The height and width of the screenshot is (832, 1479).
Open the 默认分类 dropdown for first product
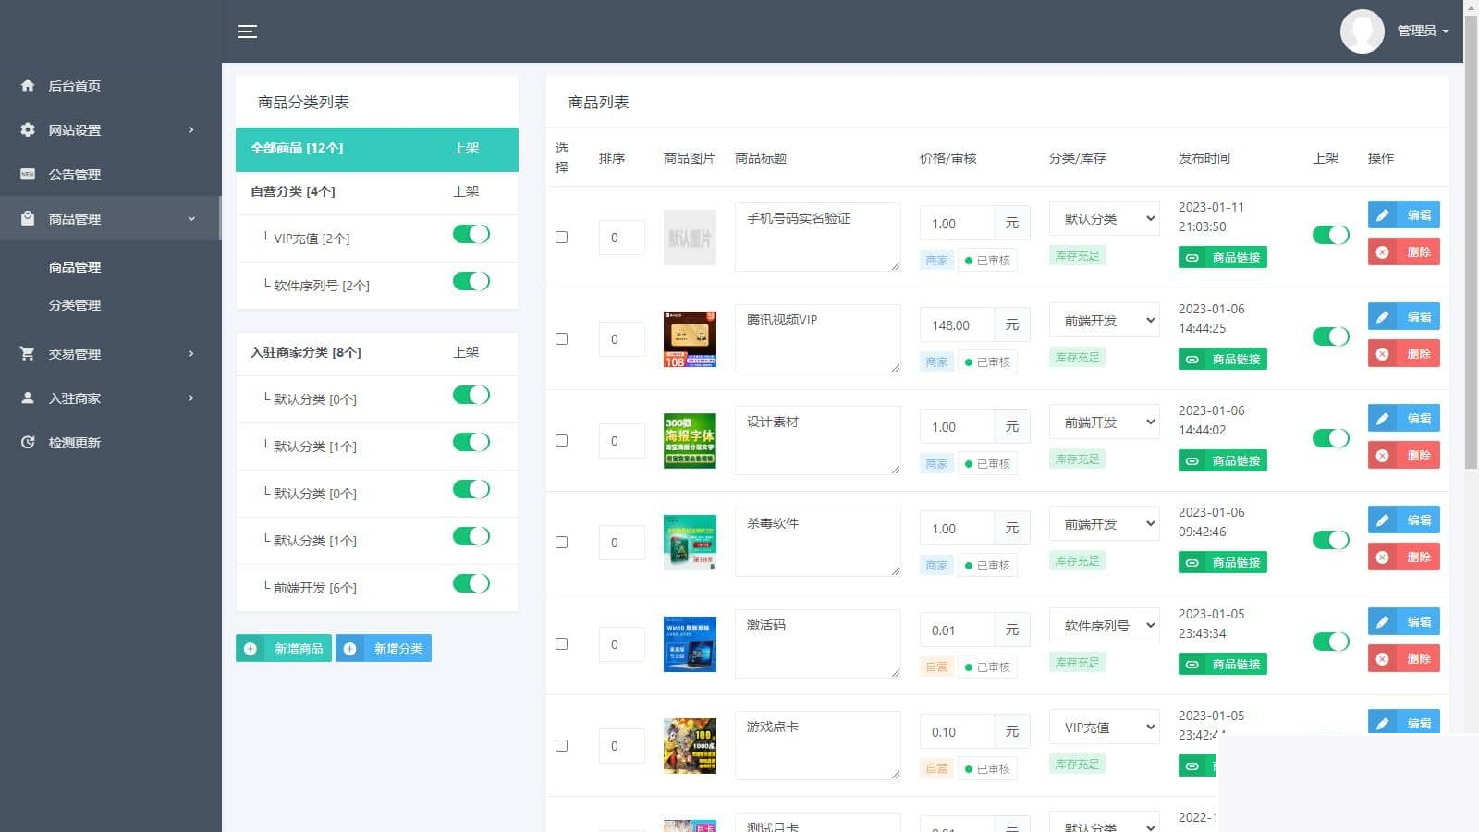(1104, 218)
